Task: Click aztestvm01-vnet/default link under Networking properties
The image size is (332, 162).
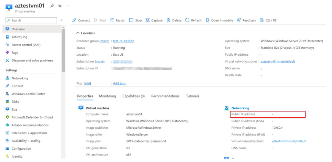Action: click(x=289, y=141)
